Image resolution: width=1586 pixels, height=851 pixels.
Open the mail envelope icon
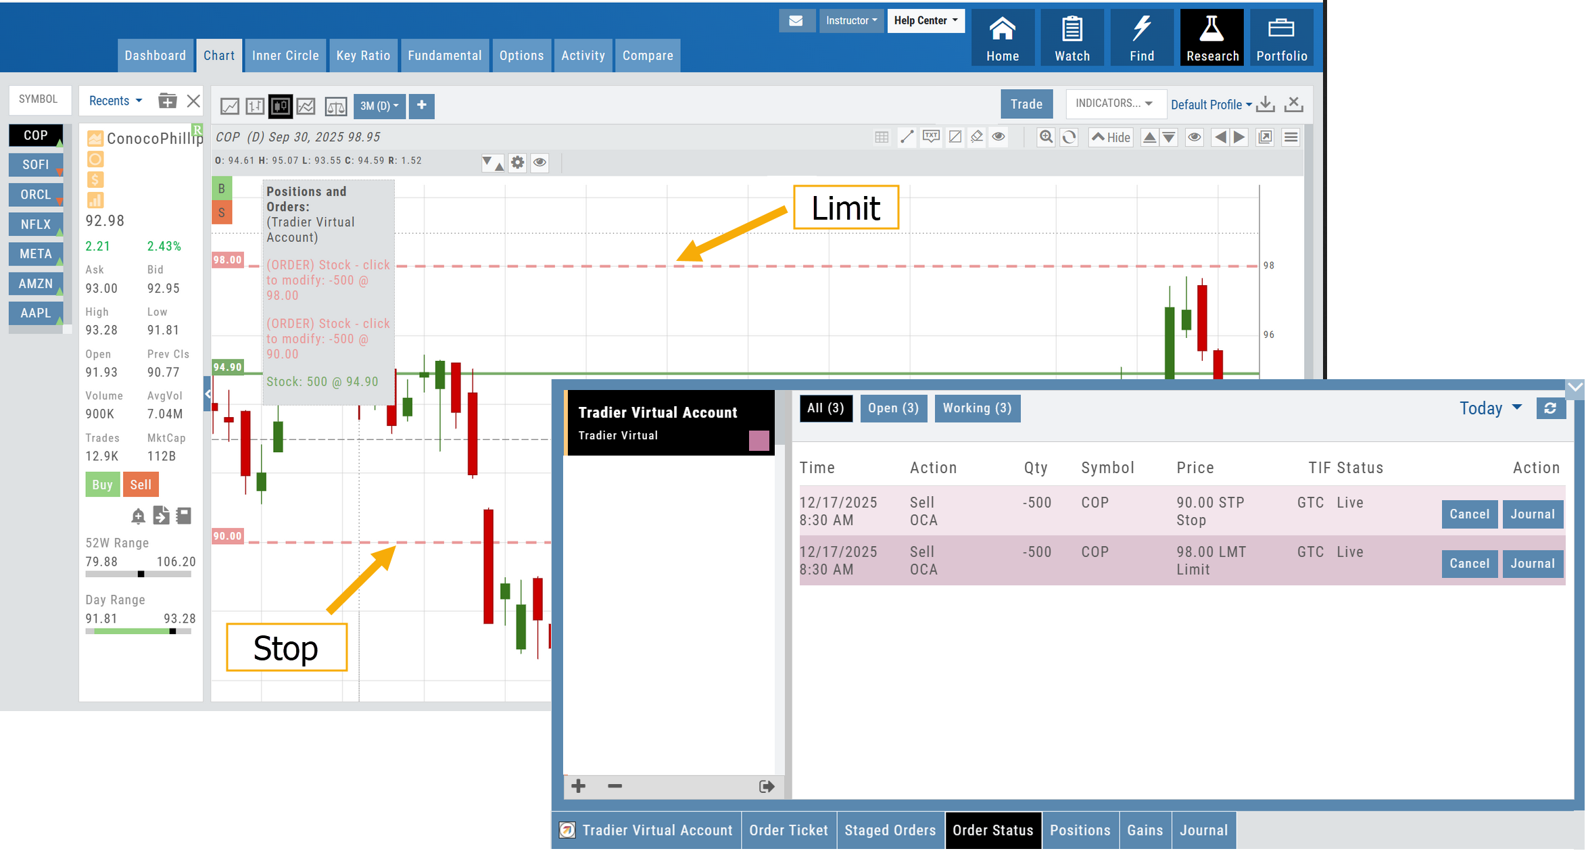pyautogui.click(x=796, y=21)
